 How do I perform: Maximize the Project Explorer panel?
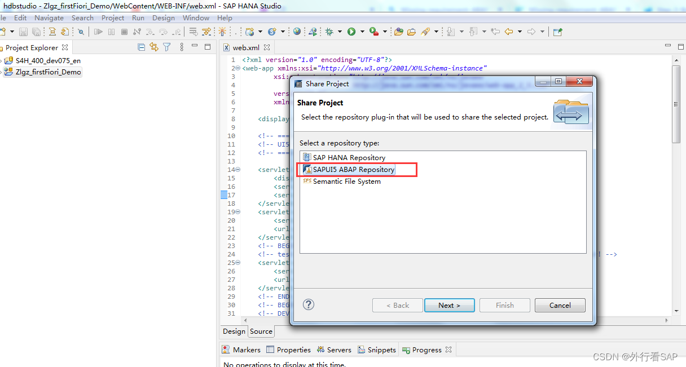[x=208, y=47]
